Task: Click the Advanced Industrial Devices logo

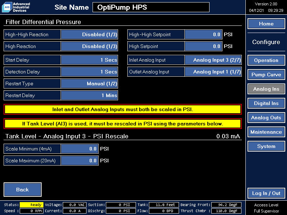Action: coord(16,7)
